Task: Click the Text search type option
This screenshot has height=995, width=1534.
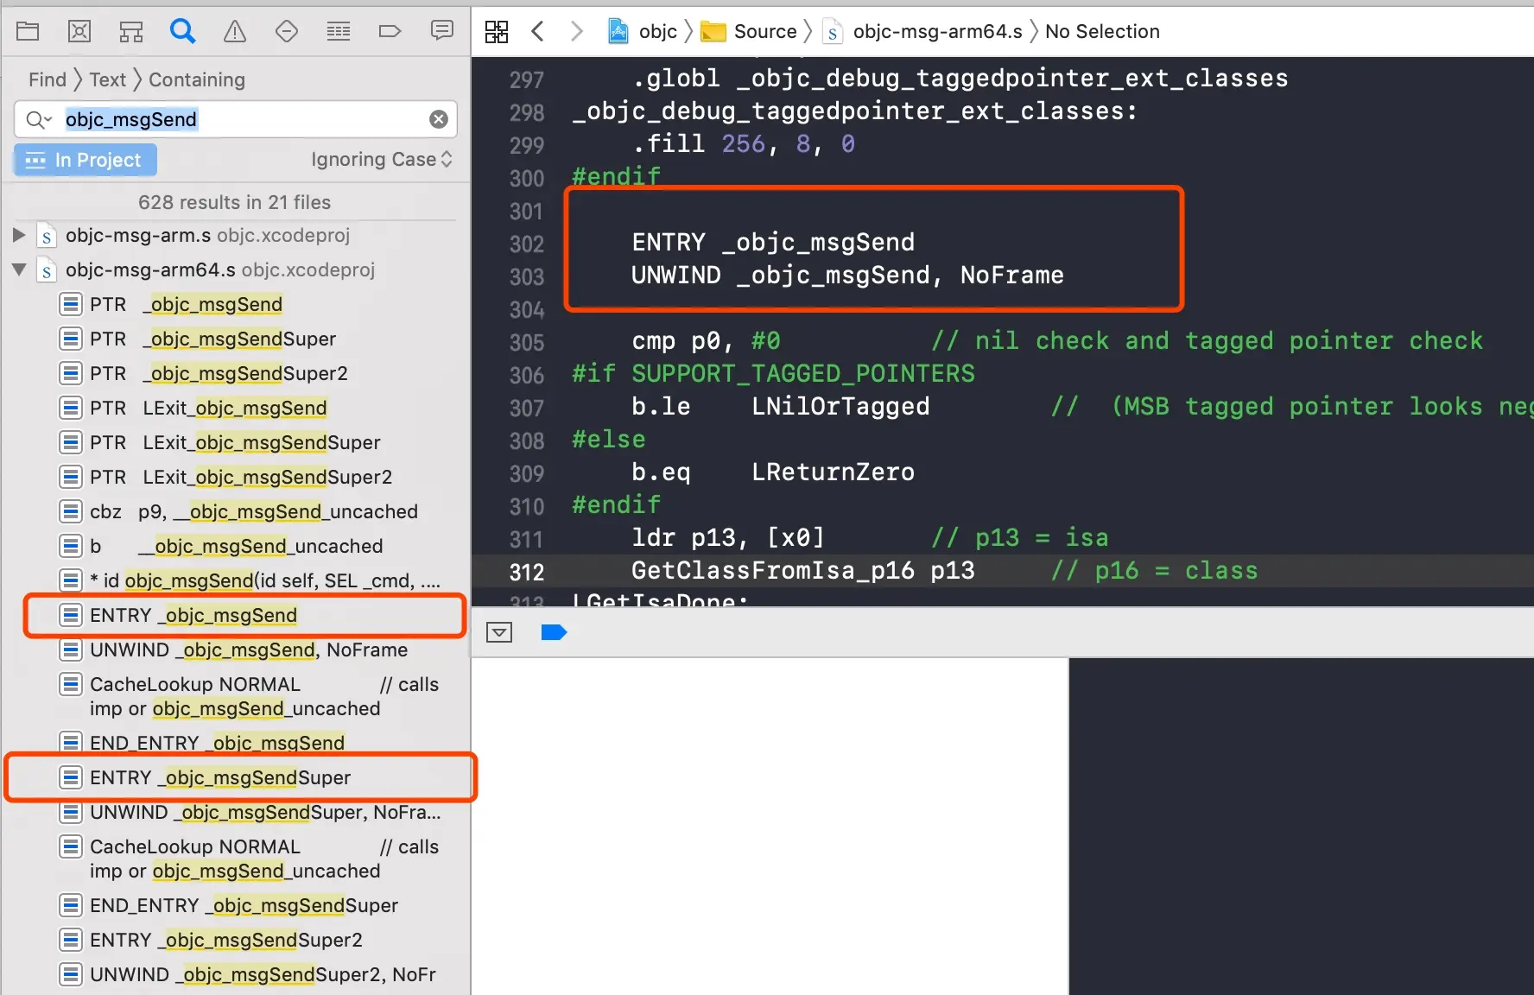Action: pos(108,79)
